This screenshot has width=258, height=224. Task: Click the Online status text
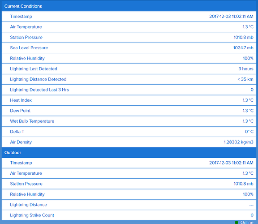point(247,222)
